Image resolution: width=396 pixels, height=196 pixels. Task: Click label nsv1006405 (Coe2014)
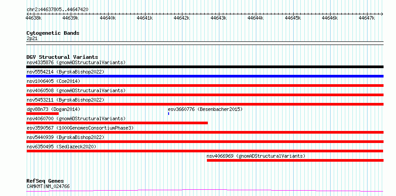[x=53, y=81]
